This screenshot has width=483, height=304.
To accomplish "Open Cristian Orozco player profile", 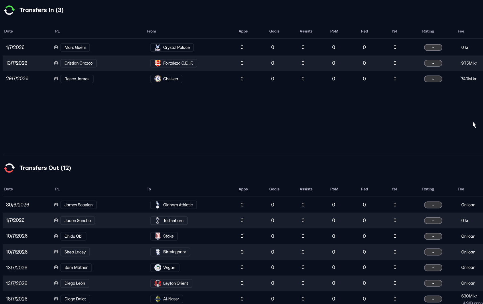I will (78, 63).
